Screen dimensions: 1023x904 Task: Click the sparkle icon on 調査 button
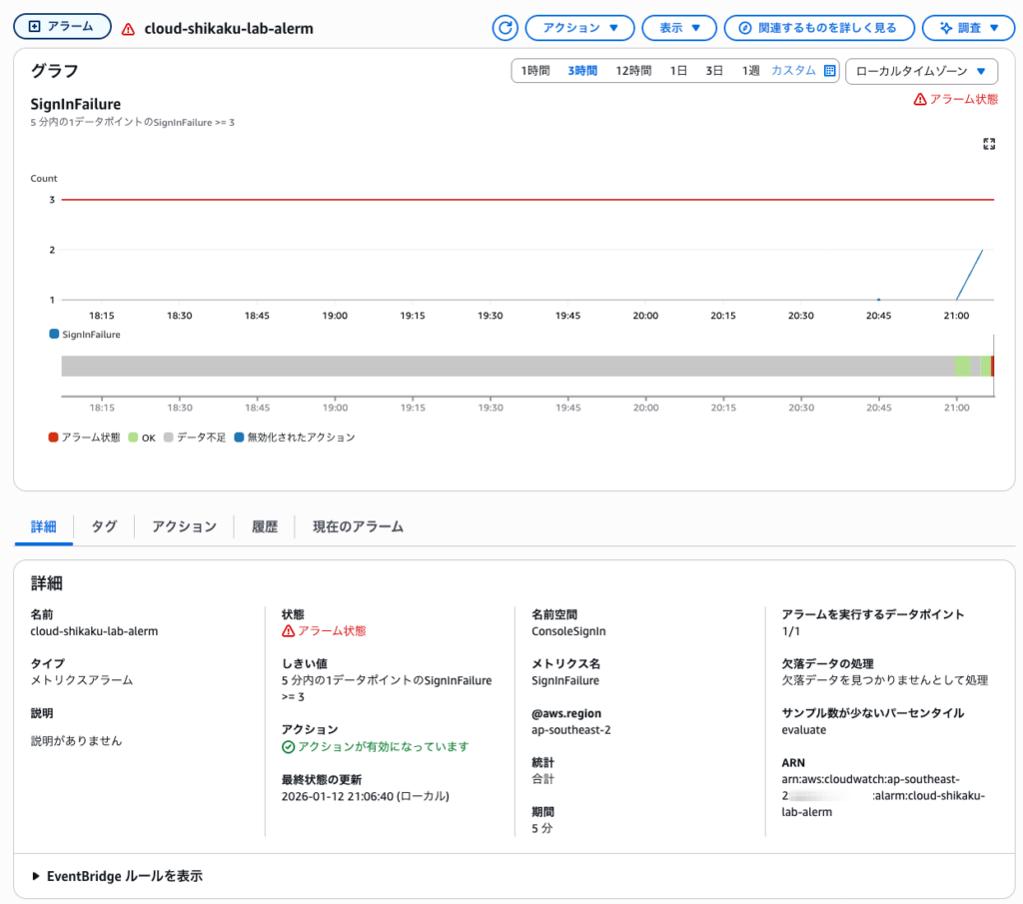[945, 28]
